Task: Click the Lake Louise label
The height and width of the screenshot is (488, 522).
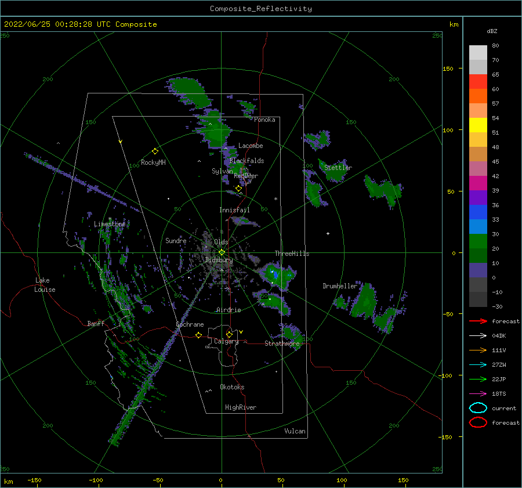Action: 45,285
